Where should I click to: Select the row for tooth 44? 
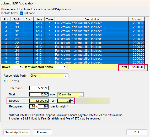[73, 54]
